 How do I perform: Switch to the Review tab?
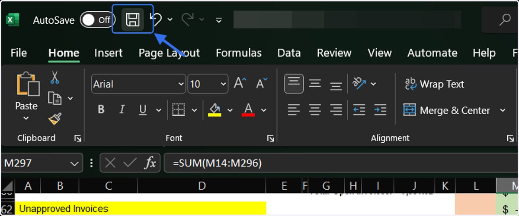point(334,53)
